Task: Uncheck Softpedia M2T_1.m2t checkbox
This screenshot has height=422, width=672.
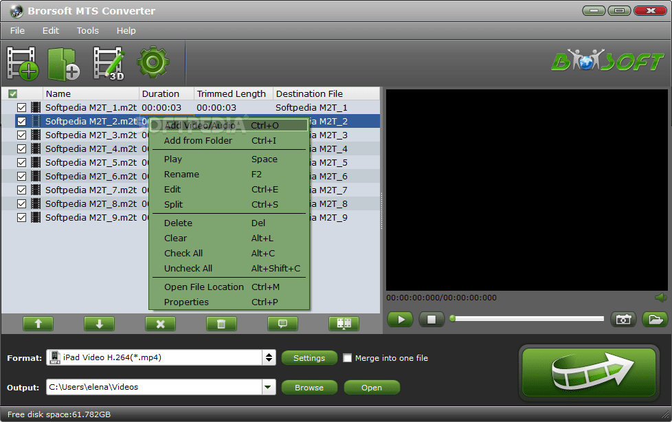Action: tap(21, 108)
